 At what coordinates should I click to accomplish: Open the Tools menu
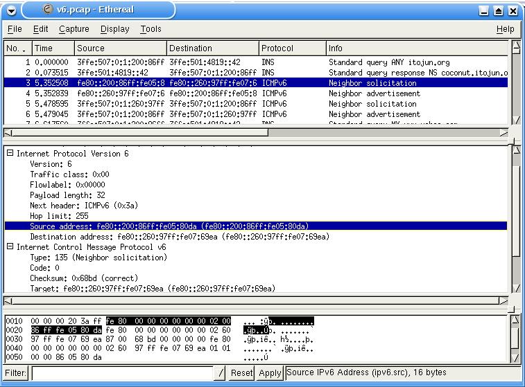pyautogui.click(x=150, y=29)
